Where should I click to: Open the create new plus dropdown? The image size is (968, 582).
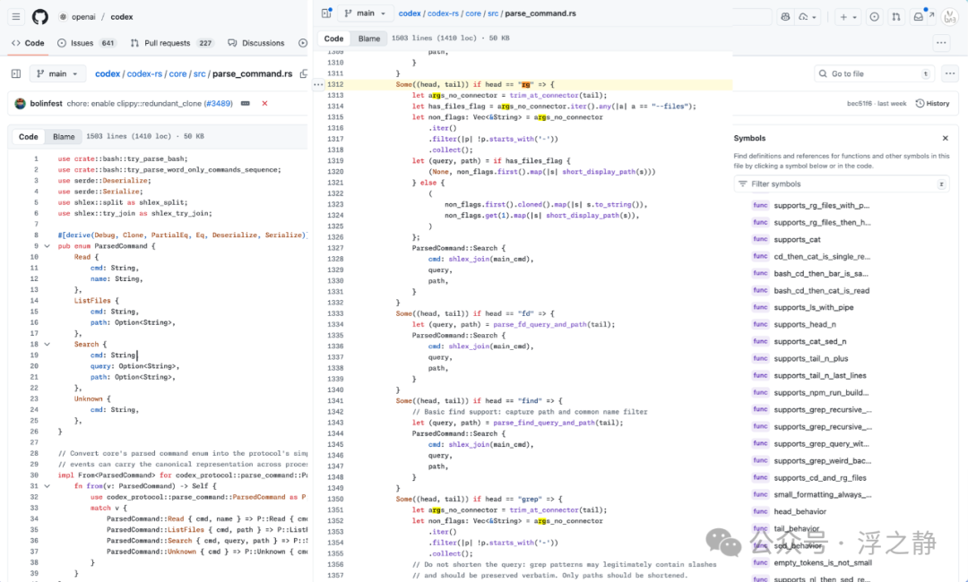tap(848, 17)
